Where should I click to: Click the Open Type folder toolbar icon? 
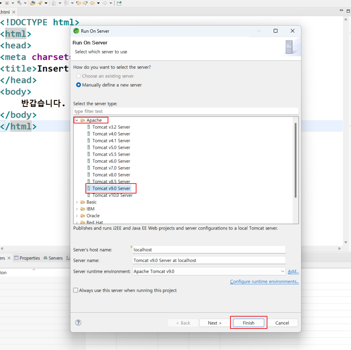coord(33,3)
